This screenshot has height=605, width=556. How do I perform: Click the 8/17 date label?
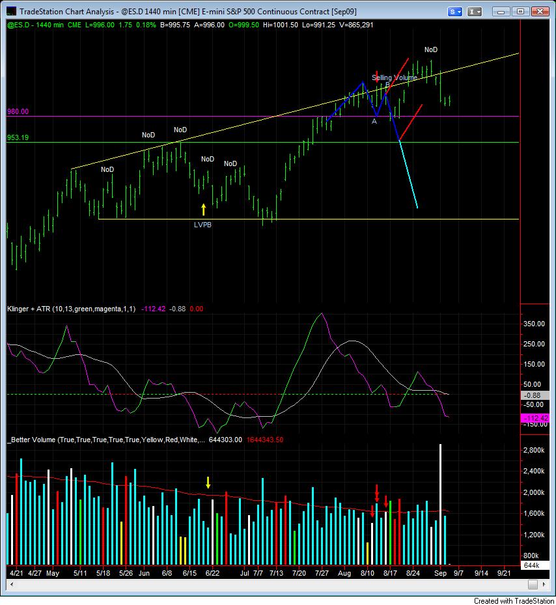390,573
